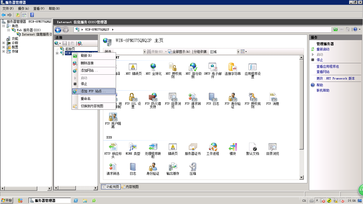Expand the 配置 tree node
The width and height of the screenshot is (363, 204).
coord(4,47)
